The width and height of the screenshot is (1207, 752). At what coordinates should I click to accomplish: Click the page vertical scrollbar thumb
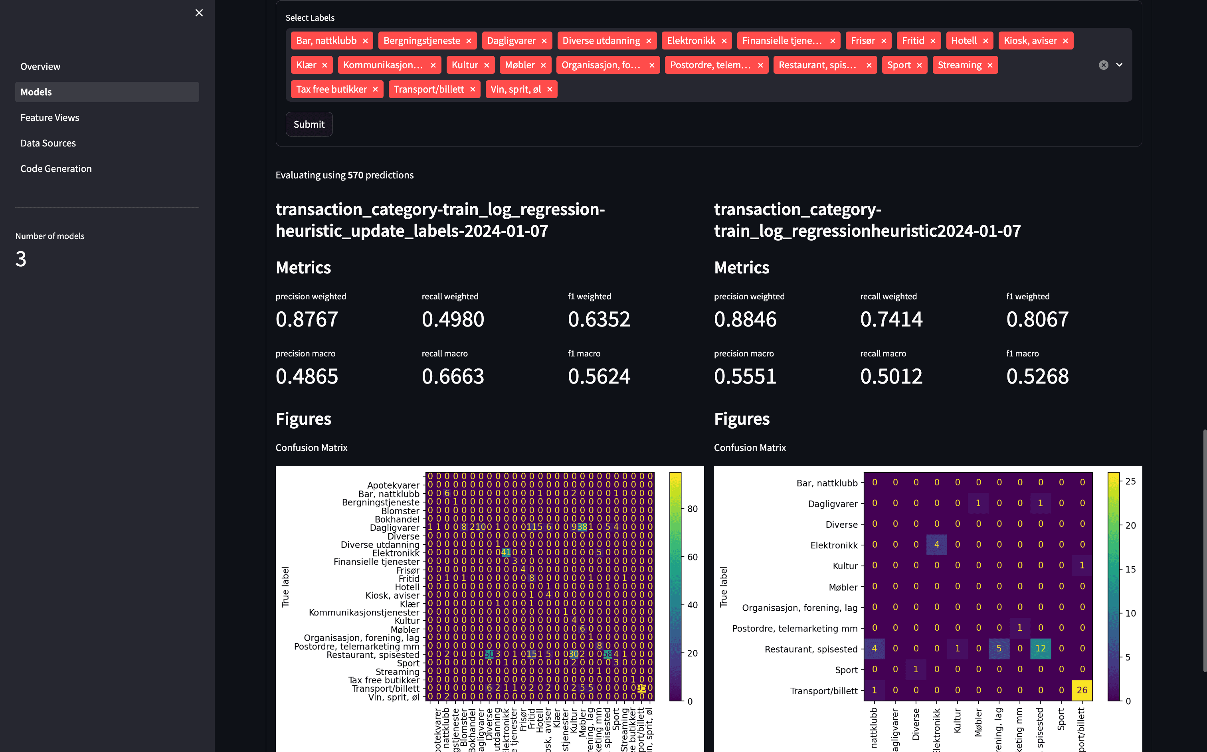[1204, 550]
